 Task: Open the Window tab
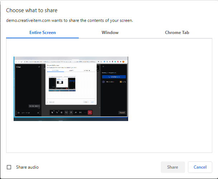[110, 33]
